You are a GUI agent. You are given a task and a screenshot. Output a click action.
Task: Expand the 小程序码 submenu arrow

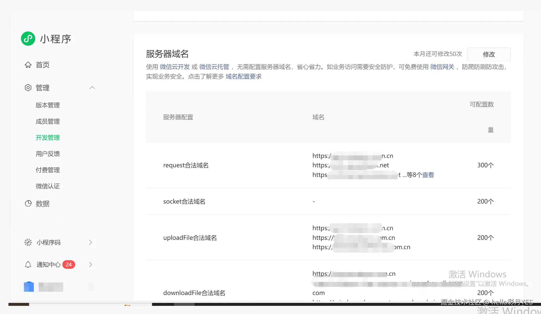(x=91, y=242)
